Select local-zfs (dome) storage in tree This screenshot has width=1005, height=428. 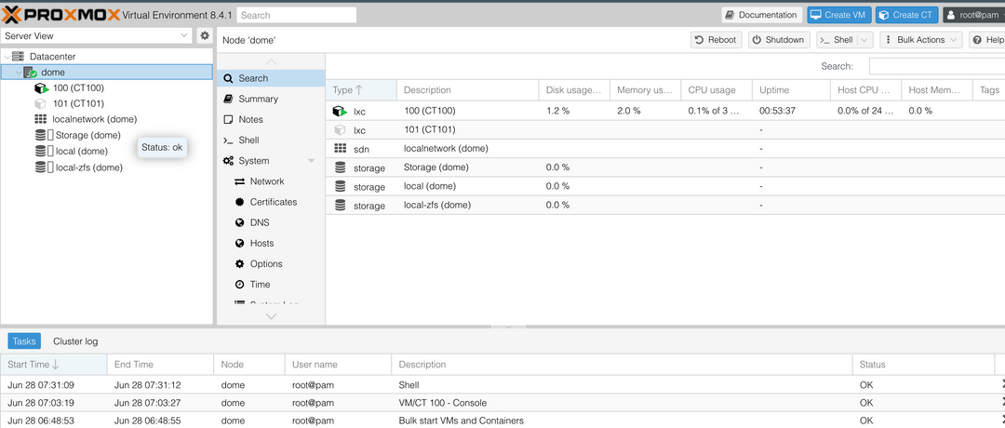click(88, 167)
